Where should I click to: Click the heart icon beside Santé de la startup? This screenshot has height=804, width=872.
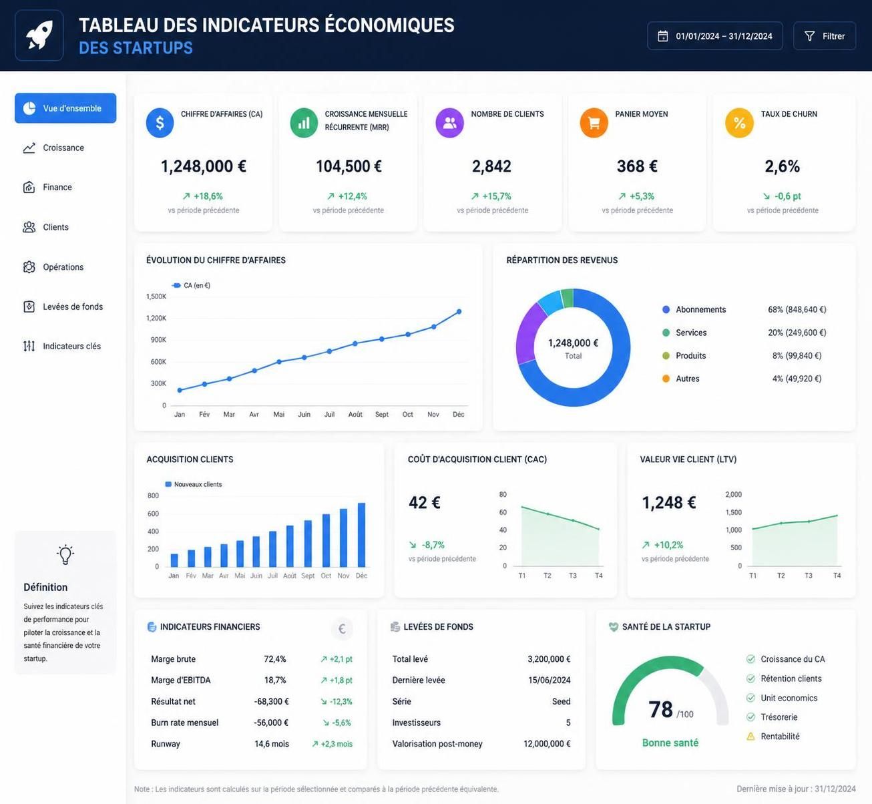[614, 627]
